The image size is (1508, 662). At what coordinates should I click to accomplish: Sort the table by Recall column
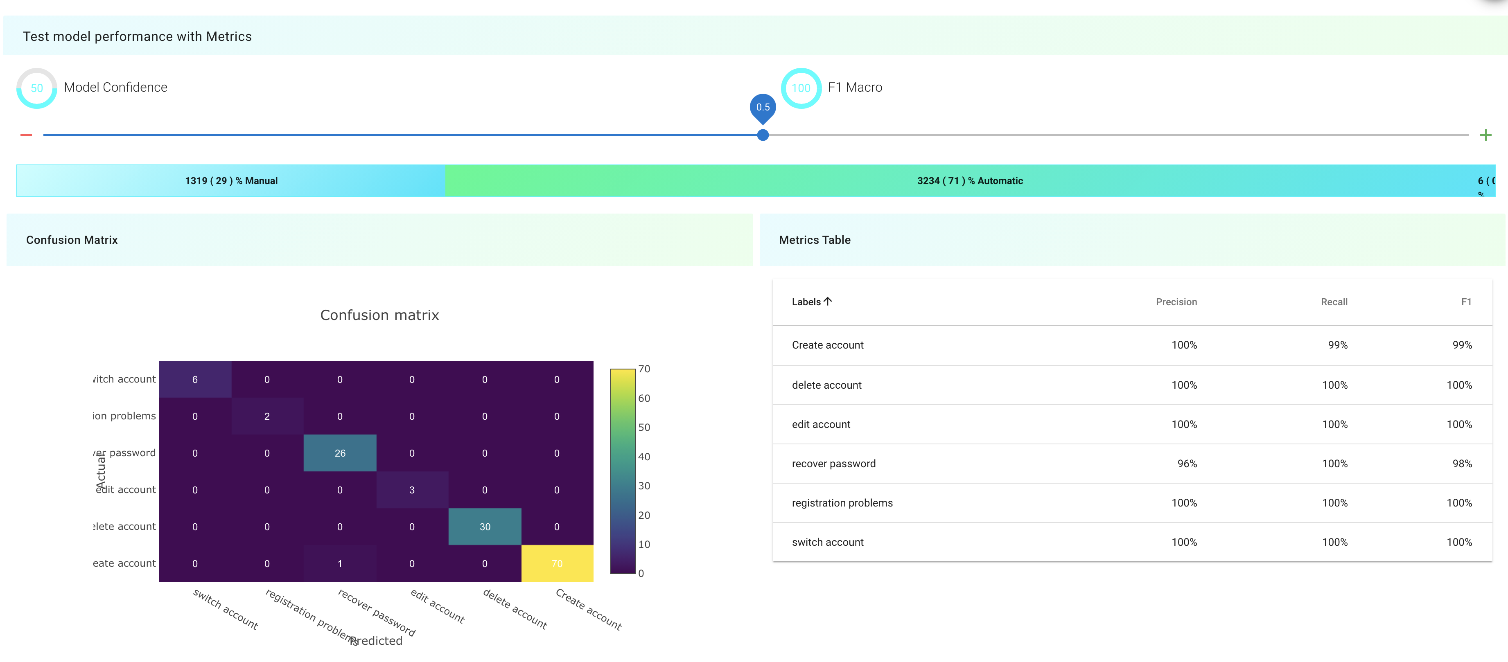coord(1334,302)
